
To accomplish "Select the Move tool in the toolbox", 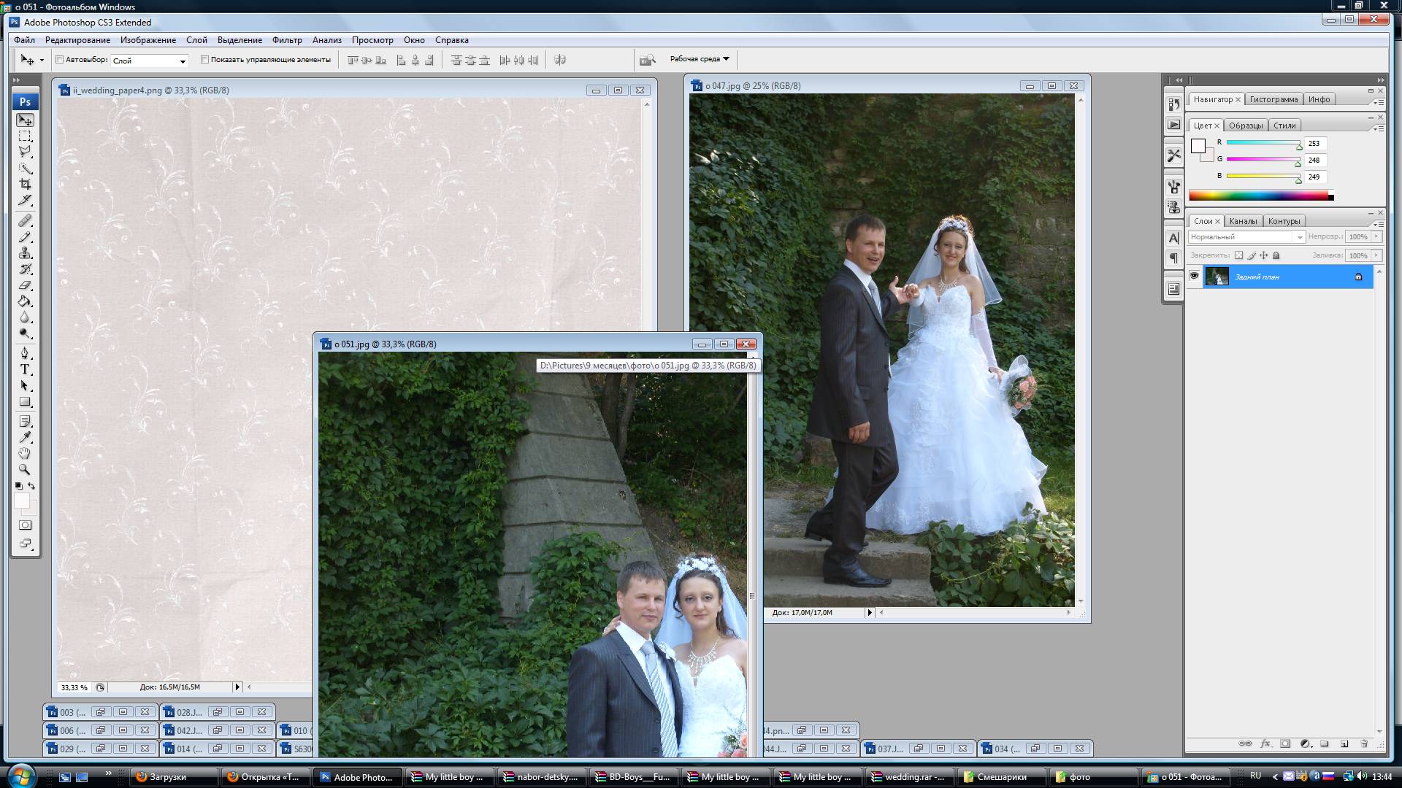I will point(25,120).
